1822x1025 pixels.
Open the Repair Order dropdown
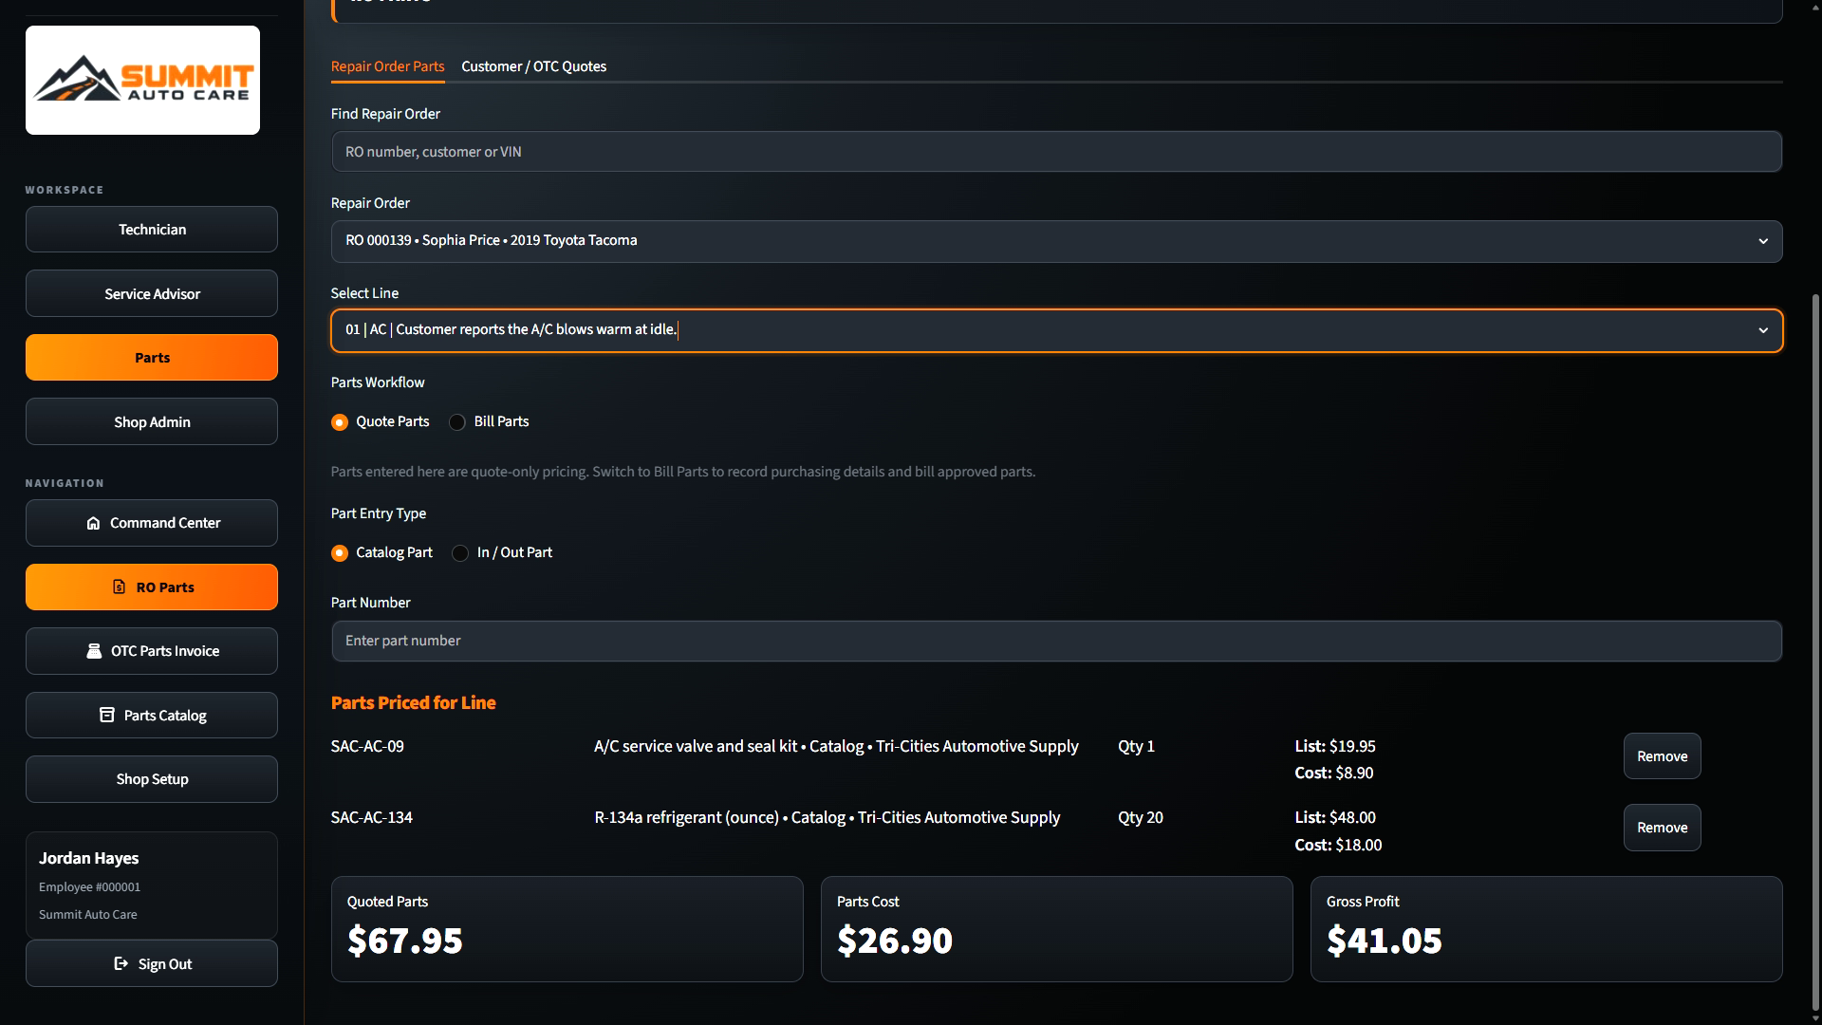(1056, 241)
